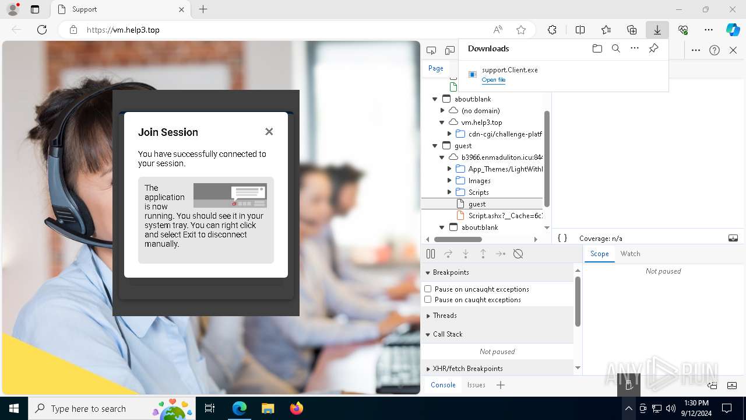
Task: Click the horizontal scrollbar under the file tree
Action: point(458,239)
